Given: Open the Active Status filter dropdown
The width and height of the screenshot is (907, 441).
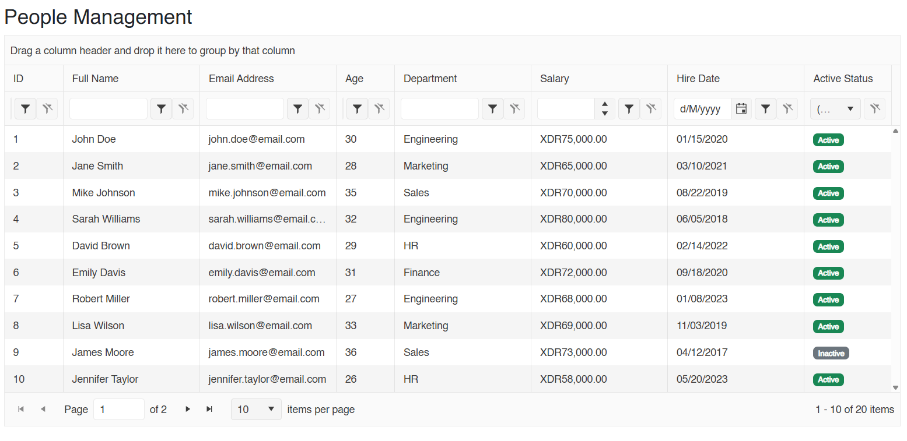Looking at the screenshot, I should (x=835, y=108).
